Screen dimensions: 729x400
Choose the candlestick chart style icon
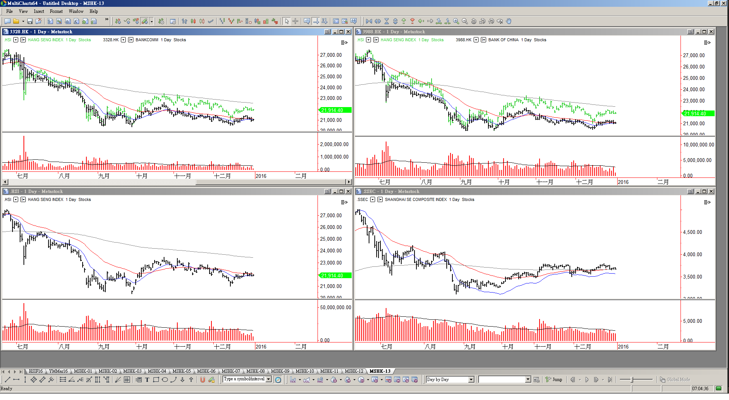pyautogui.click(x=193, y=22)
